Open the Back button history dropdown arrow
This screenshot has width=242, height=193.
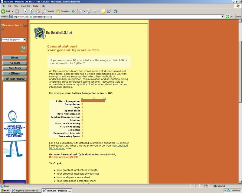click(12, 11)
